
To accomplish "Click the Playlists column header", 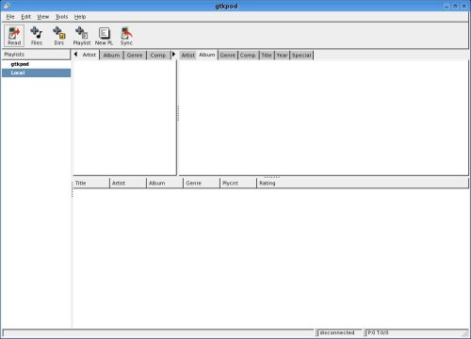I will (x=36, y=55).
